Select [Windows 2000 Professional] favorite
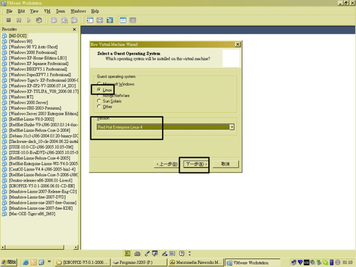Viewport: 356px width, 267px height. click(33, 53)
